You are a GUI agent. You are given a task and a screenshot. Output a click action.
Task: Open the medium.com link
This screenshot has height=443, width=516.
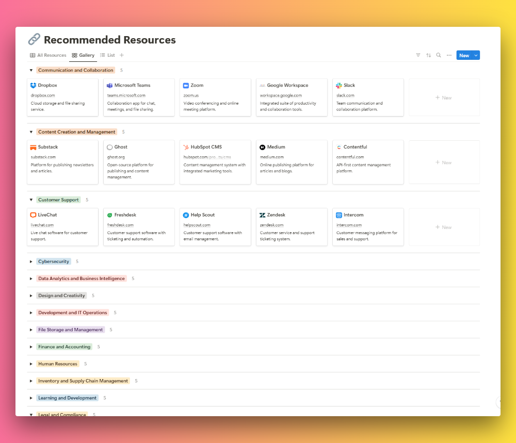tap(271, 157)
